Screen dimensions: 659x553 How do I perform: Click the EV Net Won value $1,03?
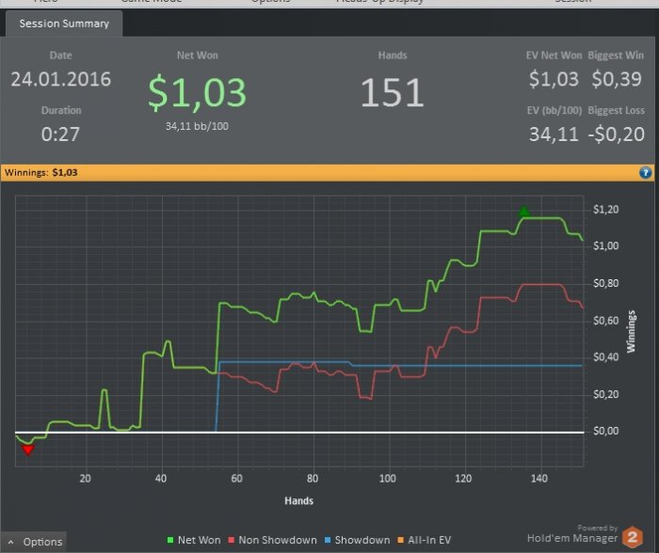pos(554,79)
